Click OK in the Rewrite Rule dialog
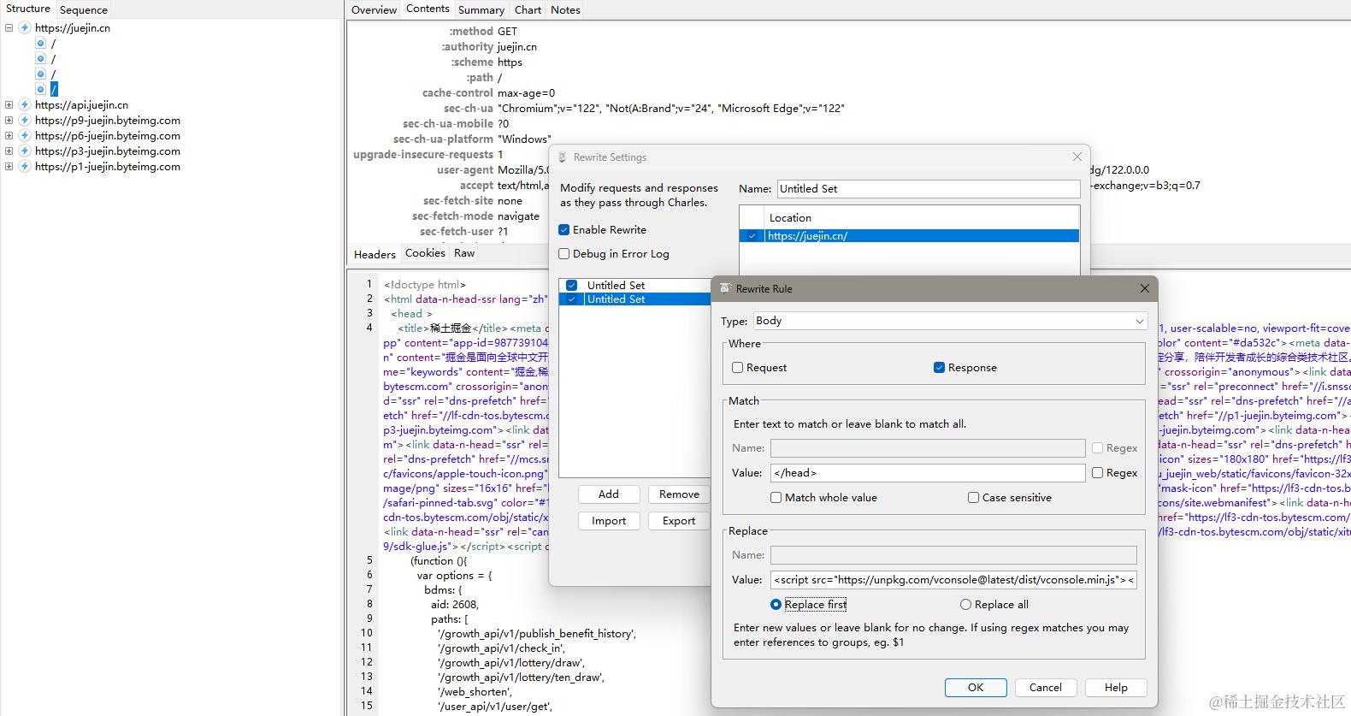This screenshot has height=716, width=1351. 976,688
